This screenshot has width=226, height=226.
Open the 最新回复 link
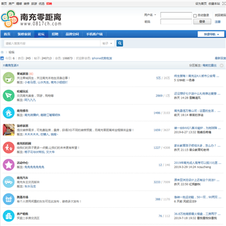click(x=220, y=58)
